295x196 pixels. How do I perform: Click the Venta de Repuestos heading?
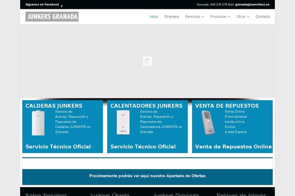(227, 106)
